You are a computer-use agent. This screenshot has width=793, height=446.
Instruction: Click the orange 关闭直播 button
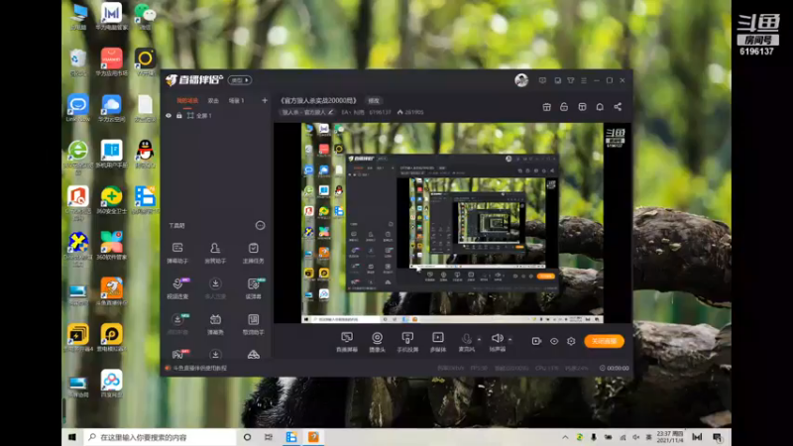[604, 341]
